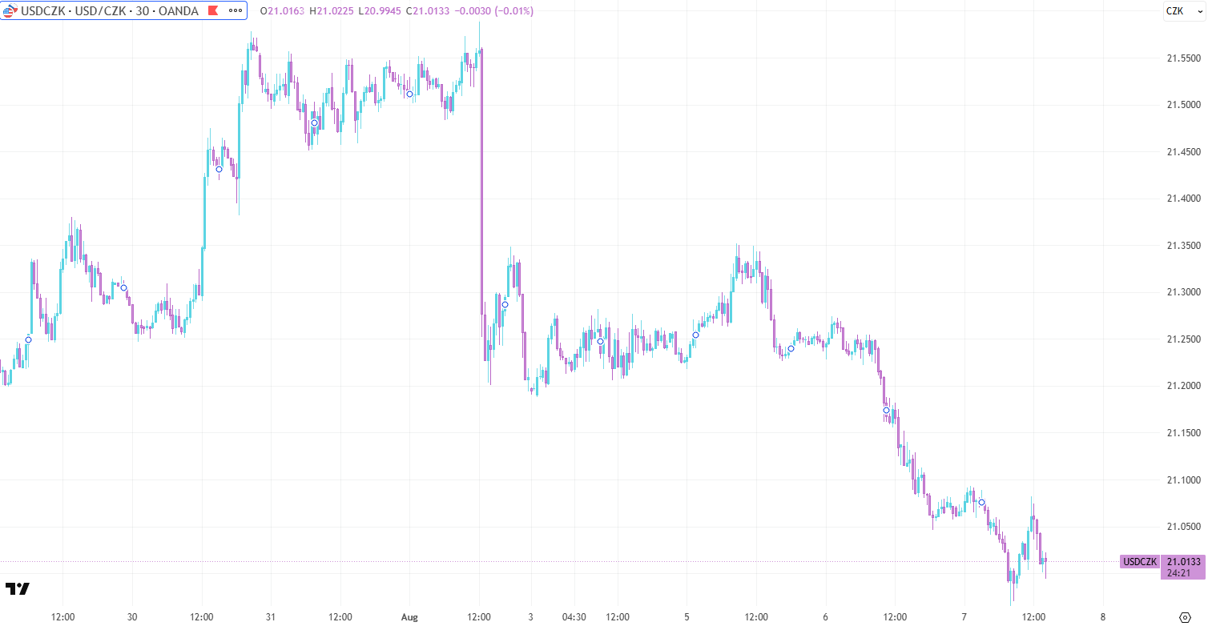Expand the CZK currency dropdown
The width and height of the screenshot is (1208, 626).
1185,11
